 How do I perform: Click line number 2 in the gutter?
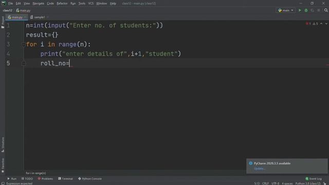[x=8, y=35]
